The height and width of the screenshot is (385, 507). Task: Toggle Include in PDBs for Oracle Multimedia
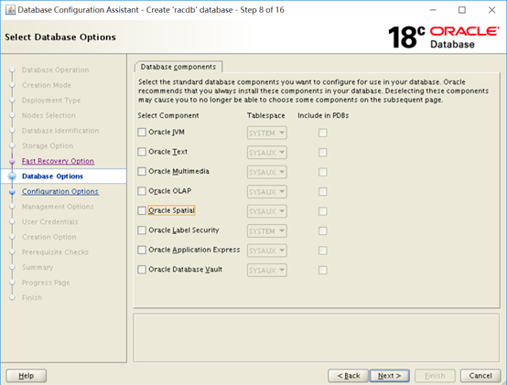click(323, 172)
